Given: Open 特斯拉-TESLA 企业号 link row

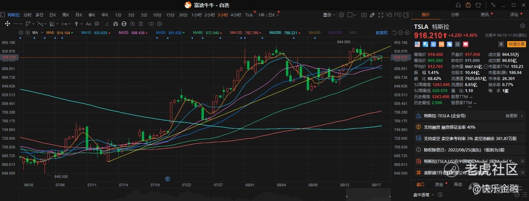Looking at the screenshot, I should pyautogui.click(x=470, y=116).
